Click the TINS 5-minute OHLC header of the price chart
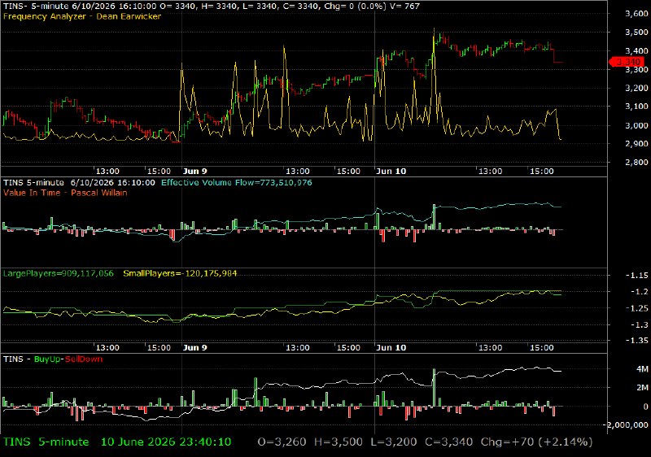Screen dimensions: 651x457 point(212,7)
